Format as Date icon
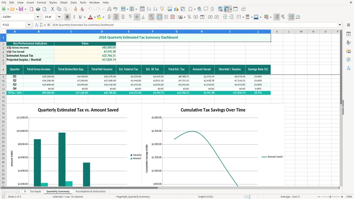This screenshot has height=199, width=354. click(202, 17)
